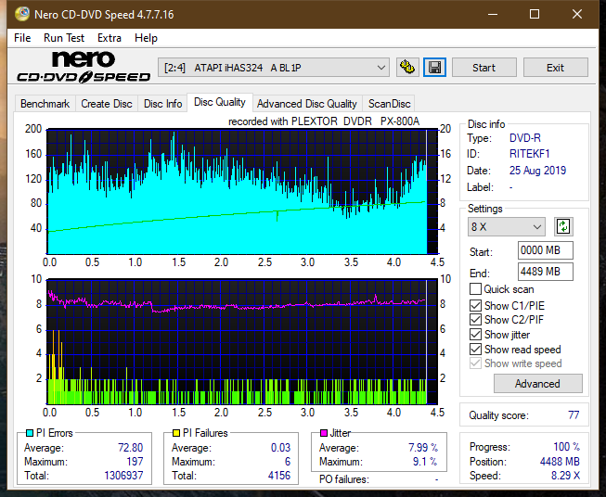
Task: Switch to the Create Disc tab
Action: pyautogui.click(x=107, y=104)
